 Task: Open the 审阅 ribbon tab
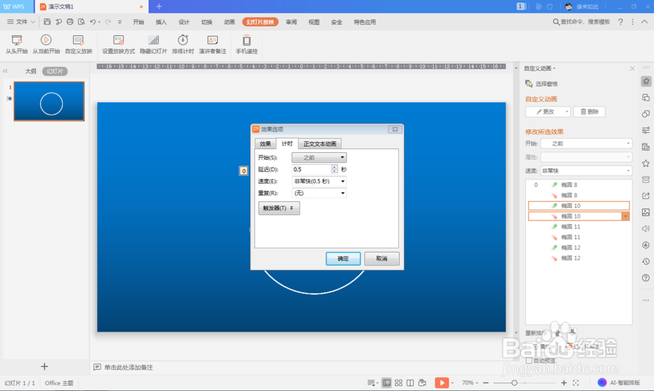click(x=290, y=21)
